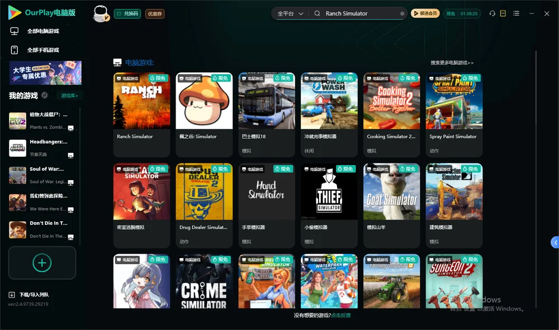The height and width of the screenshot is (330, 559).
Task: Open Don't Die In The West entry
Action: 41,229
